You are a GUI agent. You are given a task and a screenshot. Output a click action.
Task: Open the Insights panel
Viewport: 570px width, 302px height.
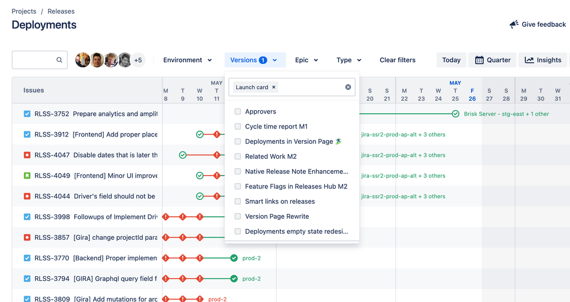click(x=543, y=60)
